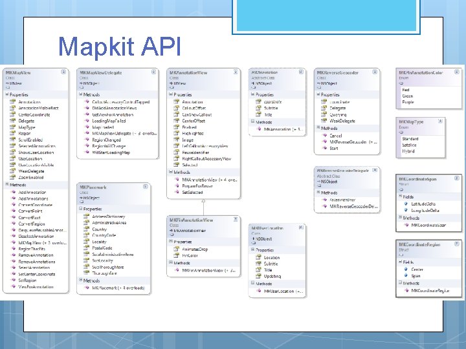Screen dimensions: 466x349
Task: Select the property icon next to PostalCode in MKPlacemark
Action: (x=87, y=248)
